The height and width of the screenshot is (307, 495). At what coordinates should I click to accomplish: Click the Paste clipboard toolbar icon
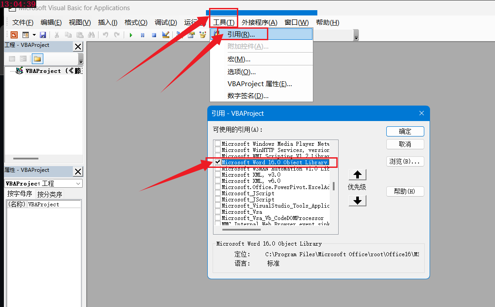pos(80,35)
